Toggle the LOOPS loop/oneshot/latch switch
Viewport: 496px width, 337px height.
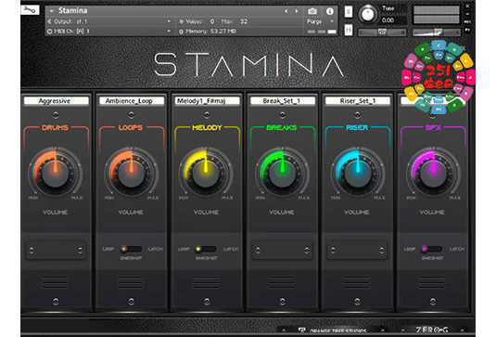(x=131, y=249)
